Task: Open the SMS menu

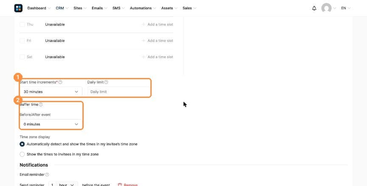Action: pyautogui.click(x=116, y=8)
